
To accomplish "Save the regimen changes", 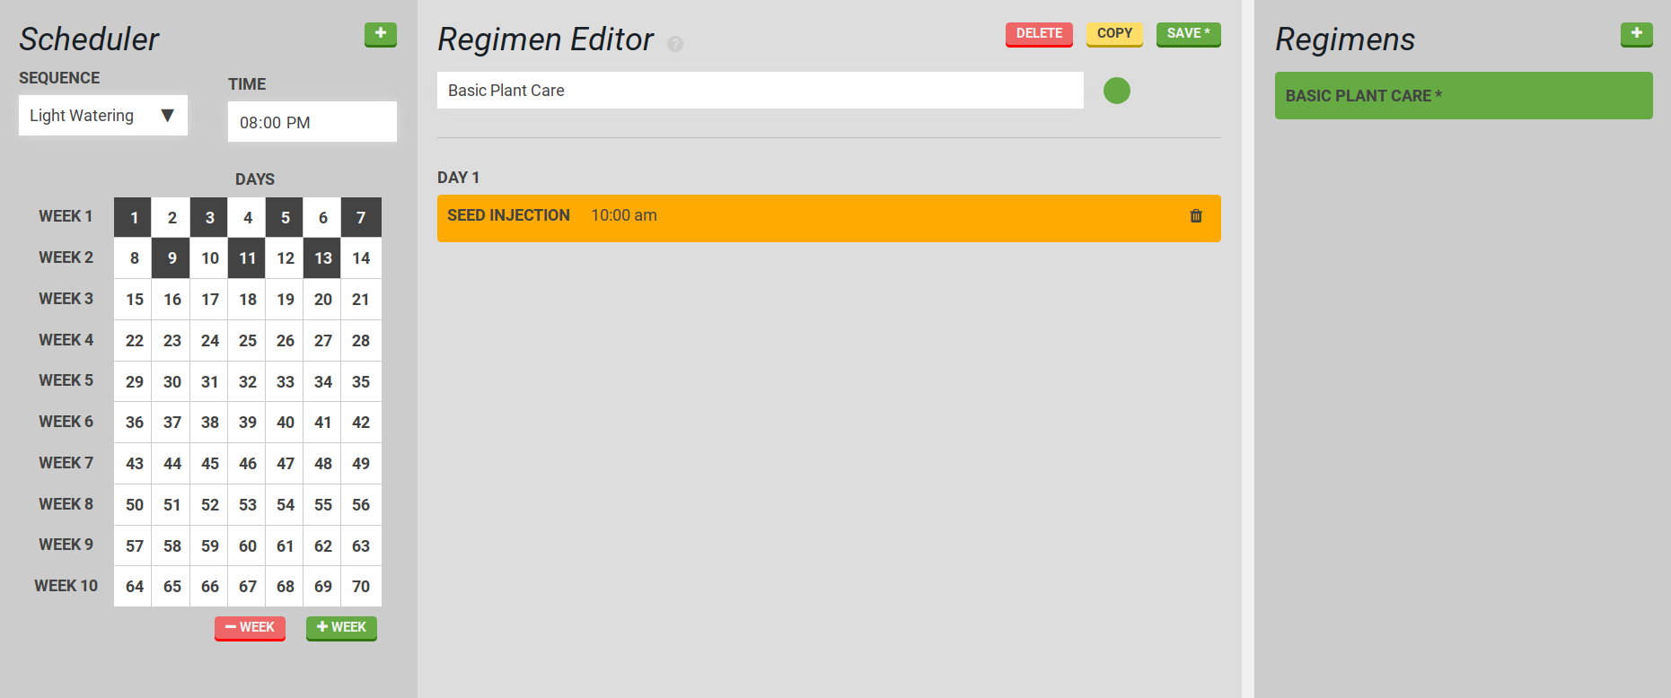I will [1187, 34].
